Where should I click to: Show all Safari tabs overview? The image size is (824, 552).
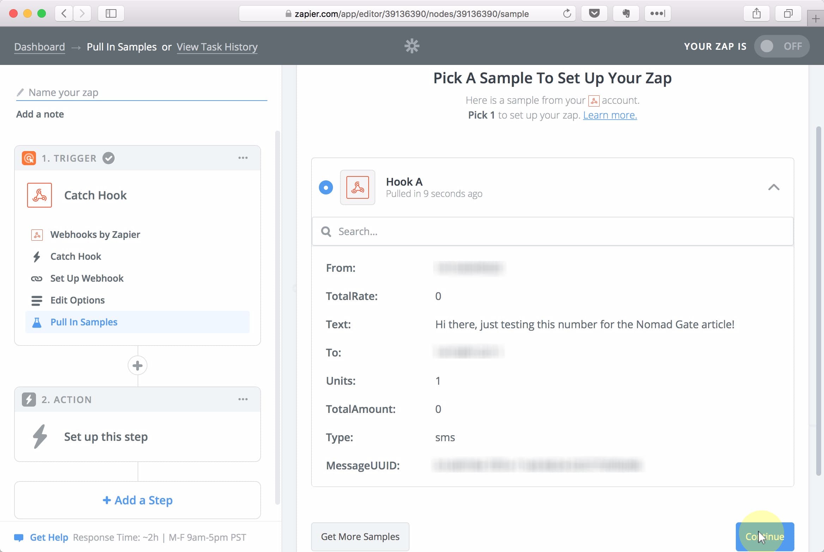click(x=788, y=13)
